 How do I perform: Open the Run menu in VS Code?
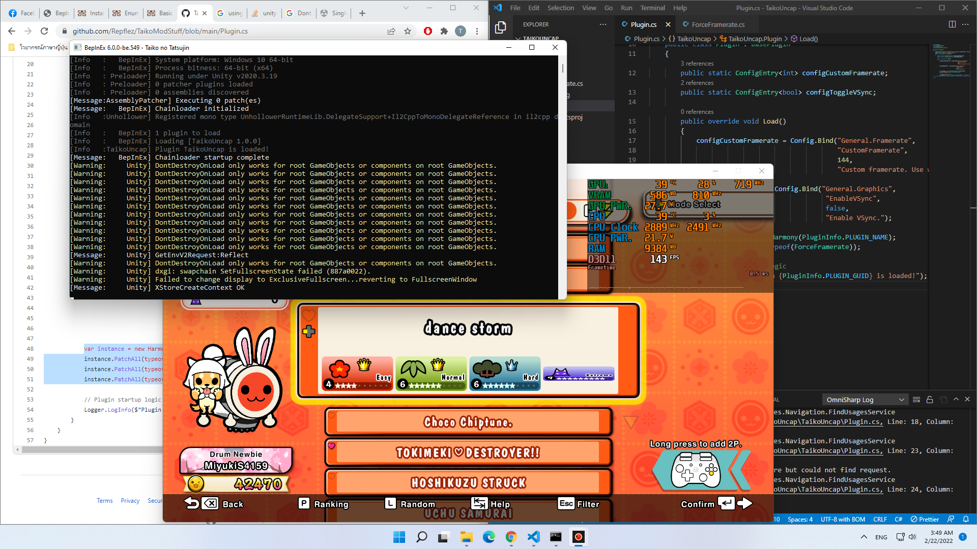click(x=626, y=8)
